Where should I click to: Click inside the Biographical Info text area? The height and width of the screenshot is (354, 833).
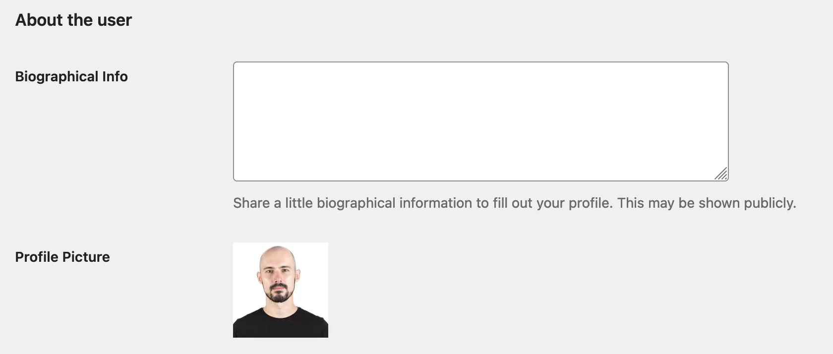click(480, 121)
